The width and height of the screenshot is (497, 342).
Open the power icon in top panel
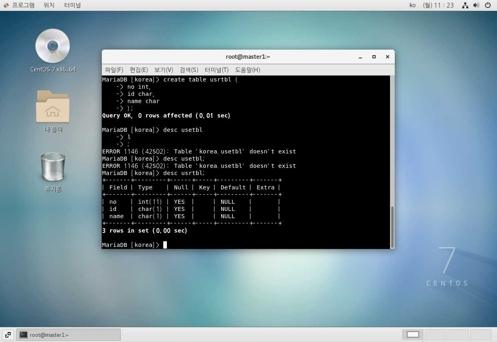pyautogui.click(x=487, y=5)
